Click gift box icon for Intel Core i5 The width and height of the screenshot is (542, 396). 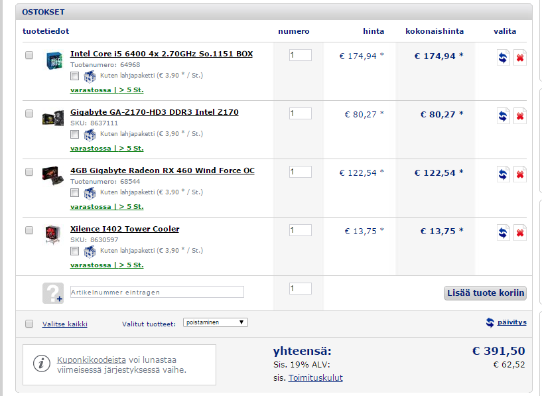point(90,76)
